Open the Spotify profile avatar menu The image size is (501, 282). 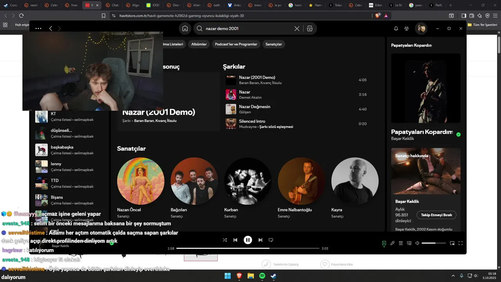click(421, 29)
